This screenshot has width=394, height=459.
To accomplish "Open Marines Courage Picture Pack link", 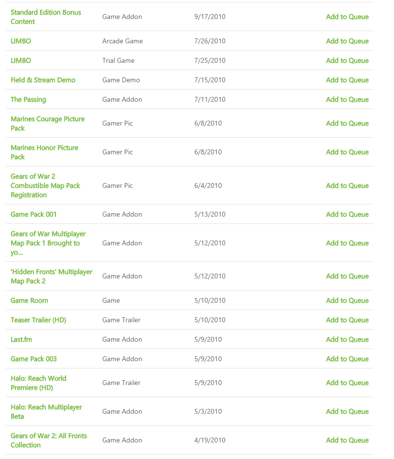I will [48, 124].
